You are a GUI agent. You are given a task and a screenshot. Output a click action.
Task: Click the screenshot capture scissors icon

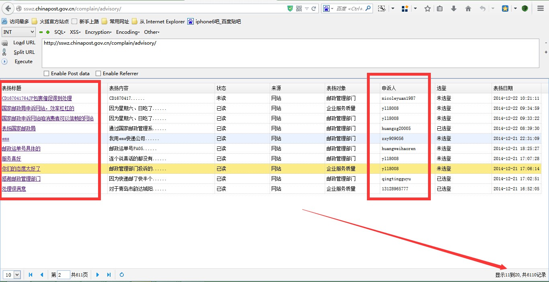pos(382,8)
